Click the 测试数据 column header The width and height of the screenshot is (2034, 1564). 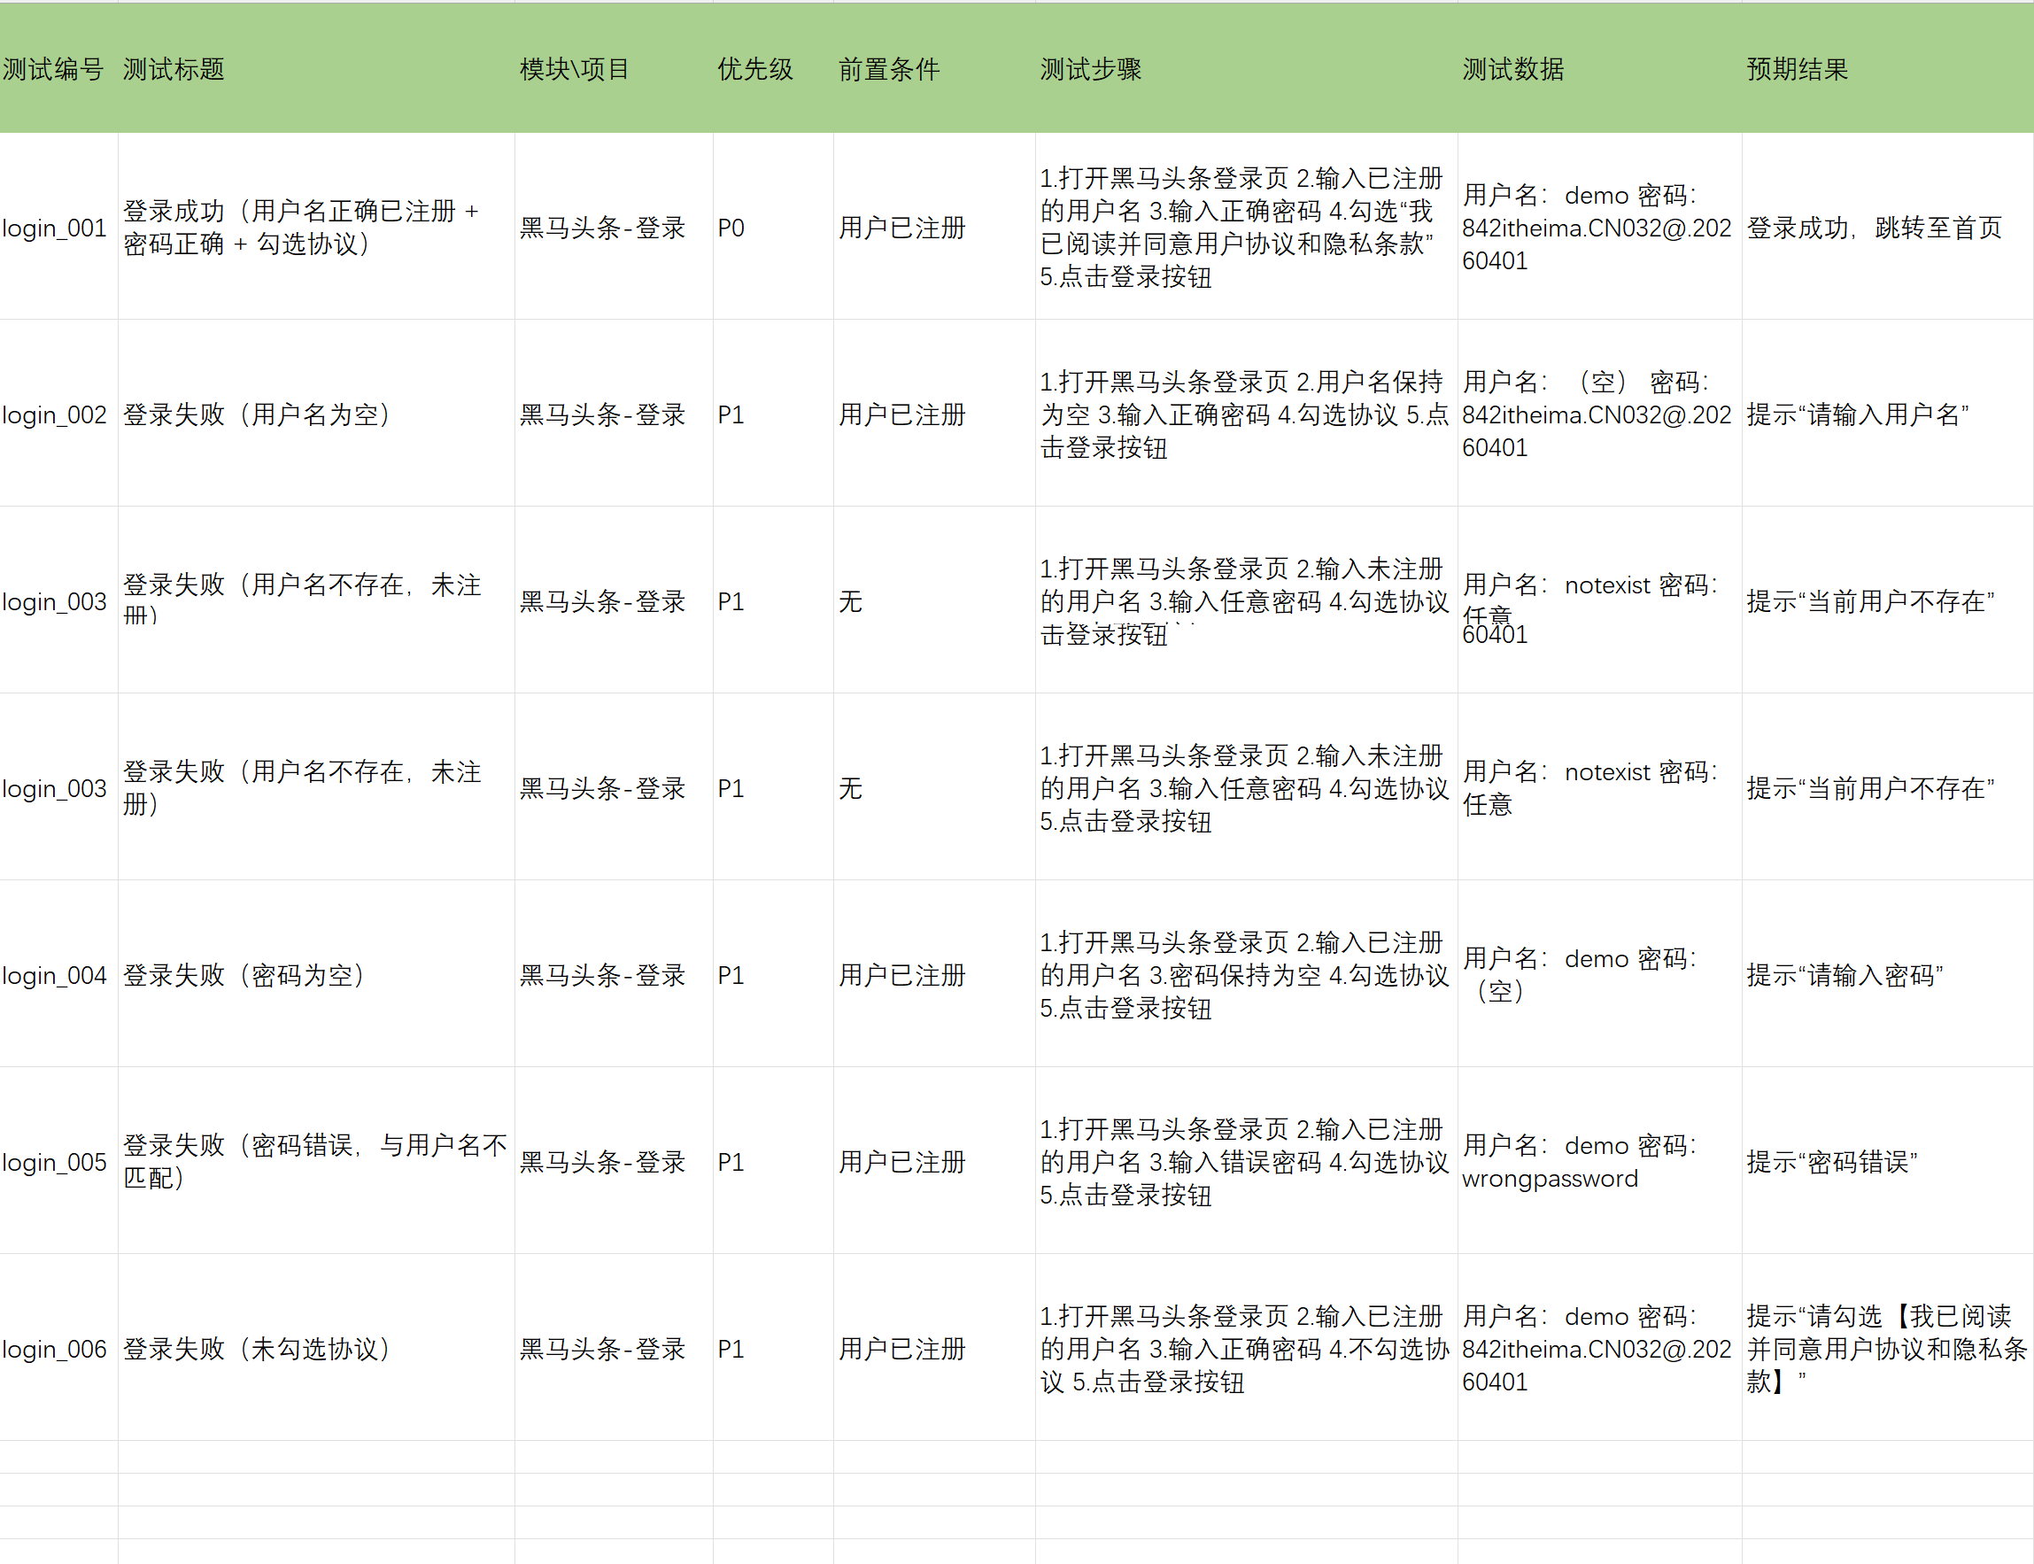click(1600, 68)
